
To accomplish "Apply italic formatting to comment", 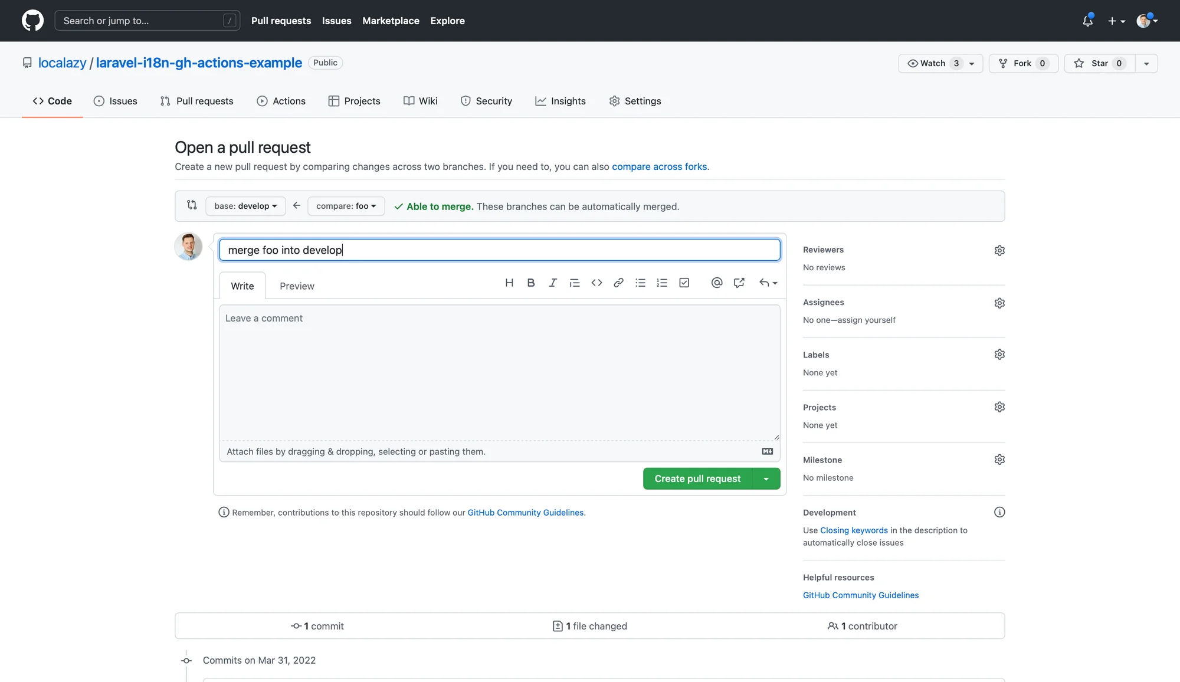I will point(553,283).
